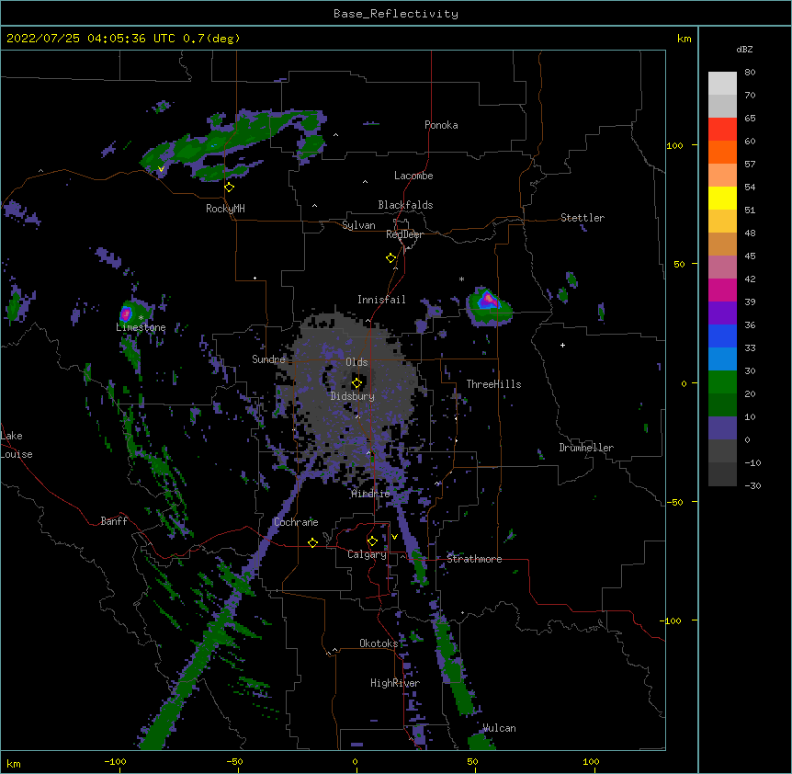Select the intense storm cell above Limestone
The width and height of the screenshot is (792, 774).
tap(127, 313)
